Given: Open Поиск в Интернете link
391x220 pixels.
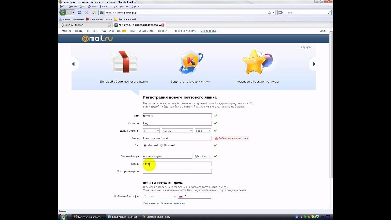Looking at the screenshot, I should pyautogui.click(x=184, y=31).
